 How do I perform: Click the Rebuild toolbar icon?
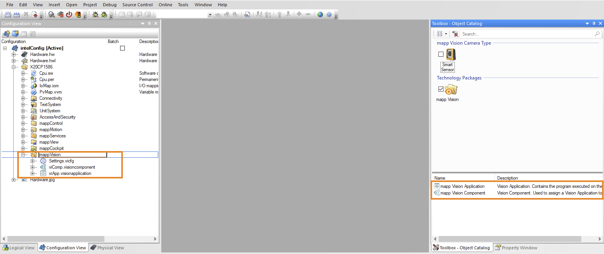pos(16,14)
